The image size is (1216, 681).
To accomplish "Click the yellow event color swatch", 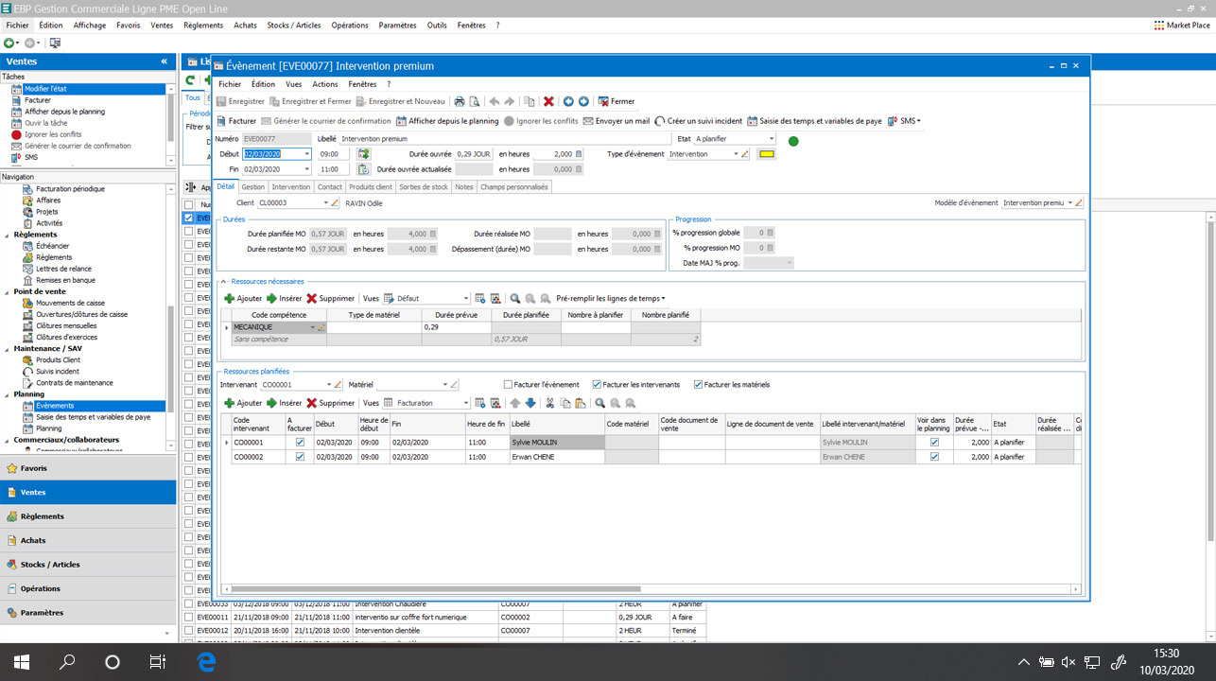I will tap(766, 154).
